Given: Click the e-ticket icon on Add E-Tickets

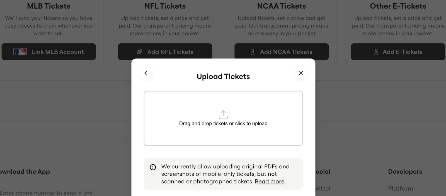Looking at the screenshot, I should click(x=376, y=52).
